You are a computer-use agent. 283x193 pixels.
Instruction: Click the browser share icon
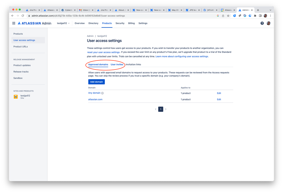pos(223,16)
